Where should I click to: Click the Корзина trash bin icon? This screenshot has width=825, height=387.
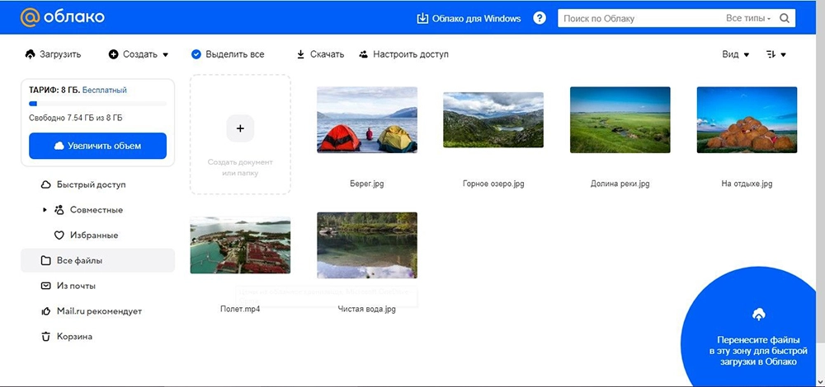pyautogui.click(x=45, y=337)
